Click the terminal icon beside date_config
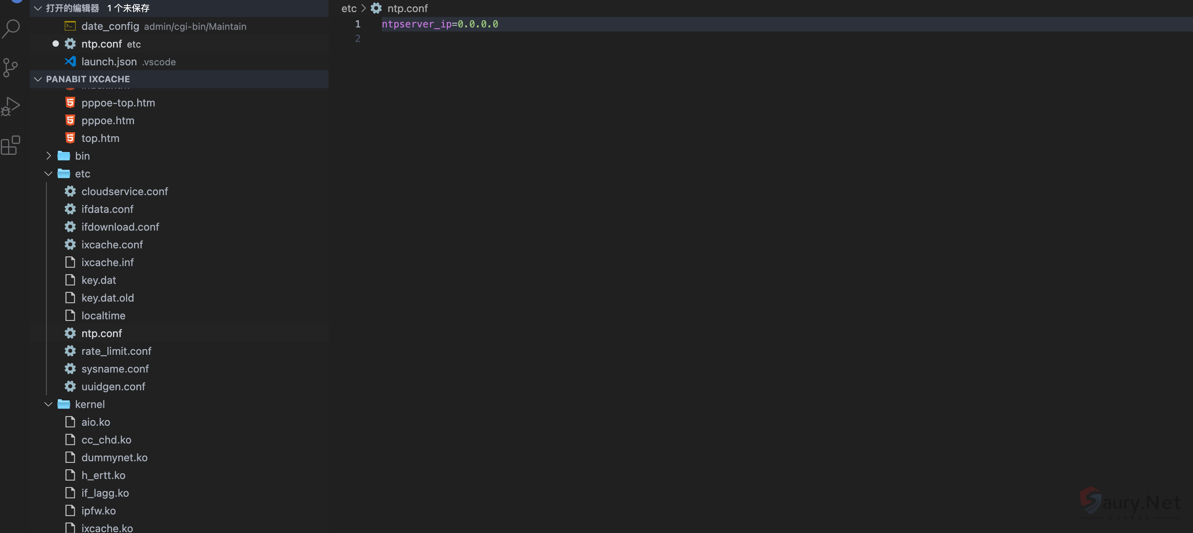This screenshot has height=533, width=1193. [x=70, y=26]
